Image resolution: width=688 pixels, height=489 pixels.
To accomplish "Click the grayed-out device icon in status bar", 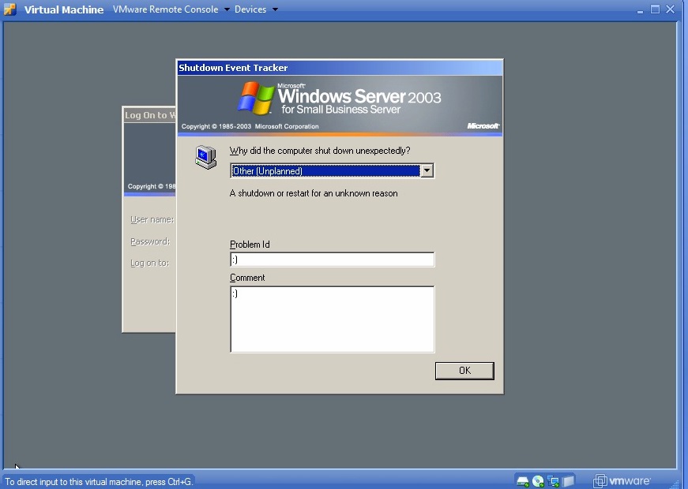I will 568,481.
